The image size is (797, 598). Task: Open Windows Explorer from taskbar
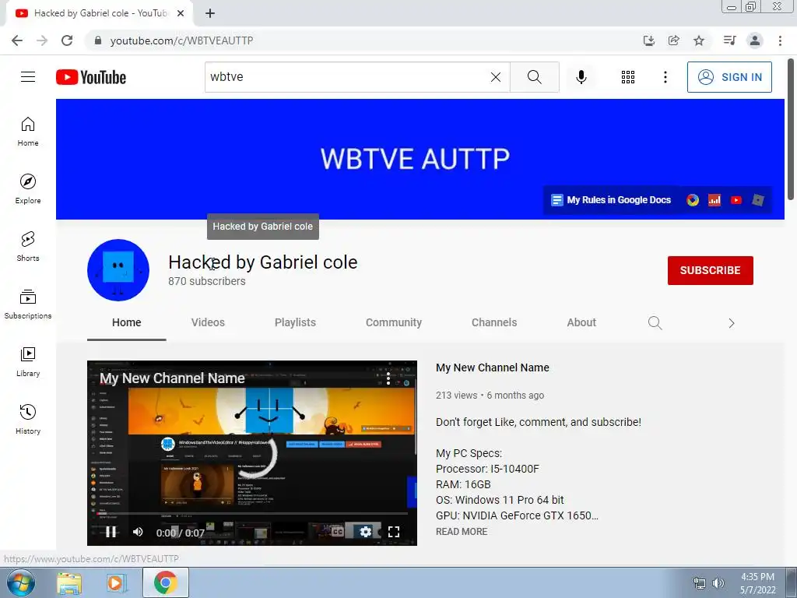(x=69, y=583)
